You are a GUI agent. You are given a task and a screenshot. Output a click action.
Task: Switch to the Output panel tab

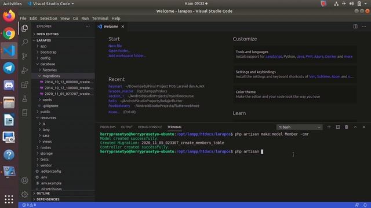127,127
